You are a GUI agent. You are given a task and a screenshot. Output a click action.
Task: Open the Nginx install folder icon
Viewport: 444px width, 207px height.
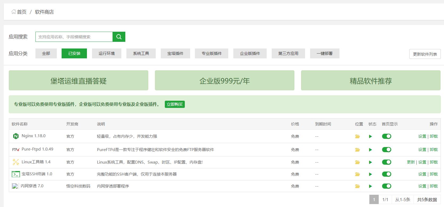[x=357, y=136]
